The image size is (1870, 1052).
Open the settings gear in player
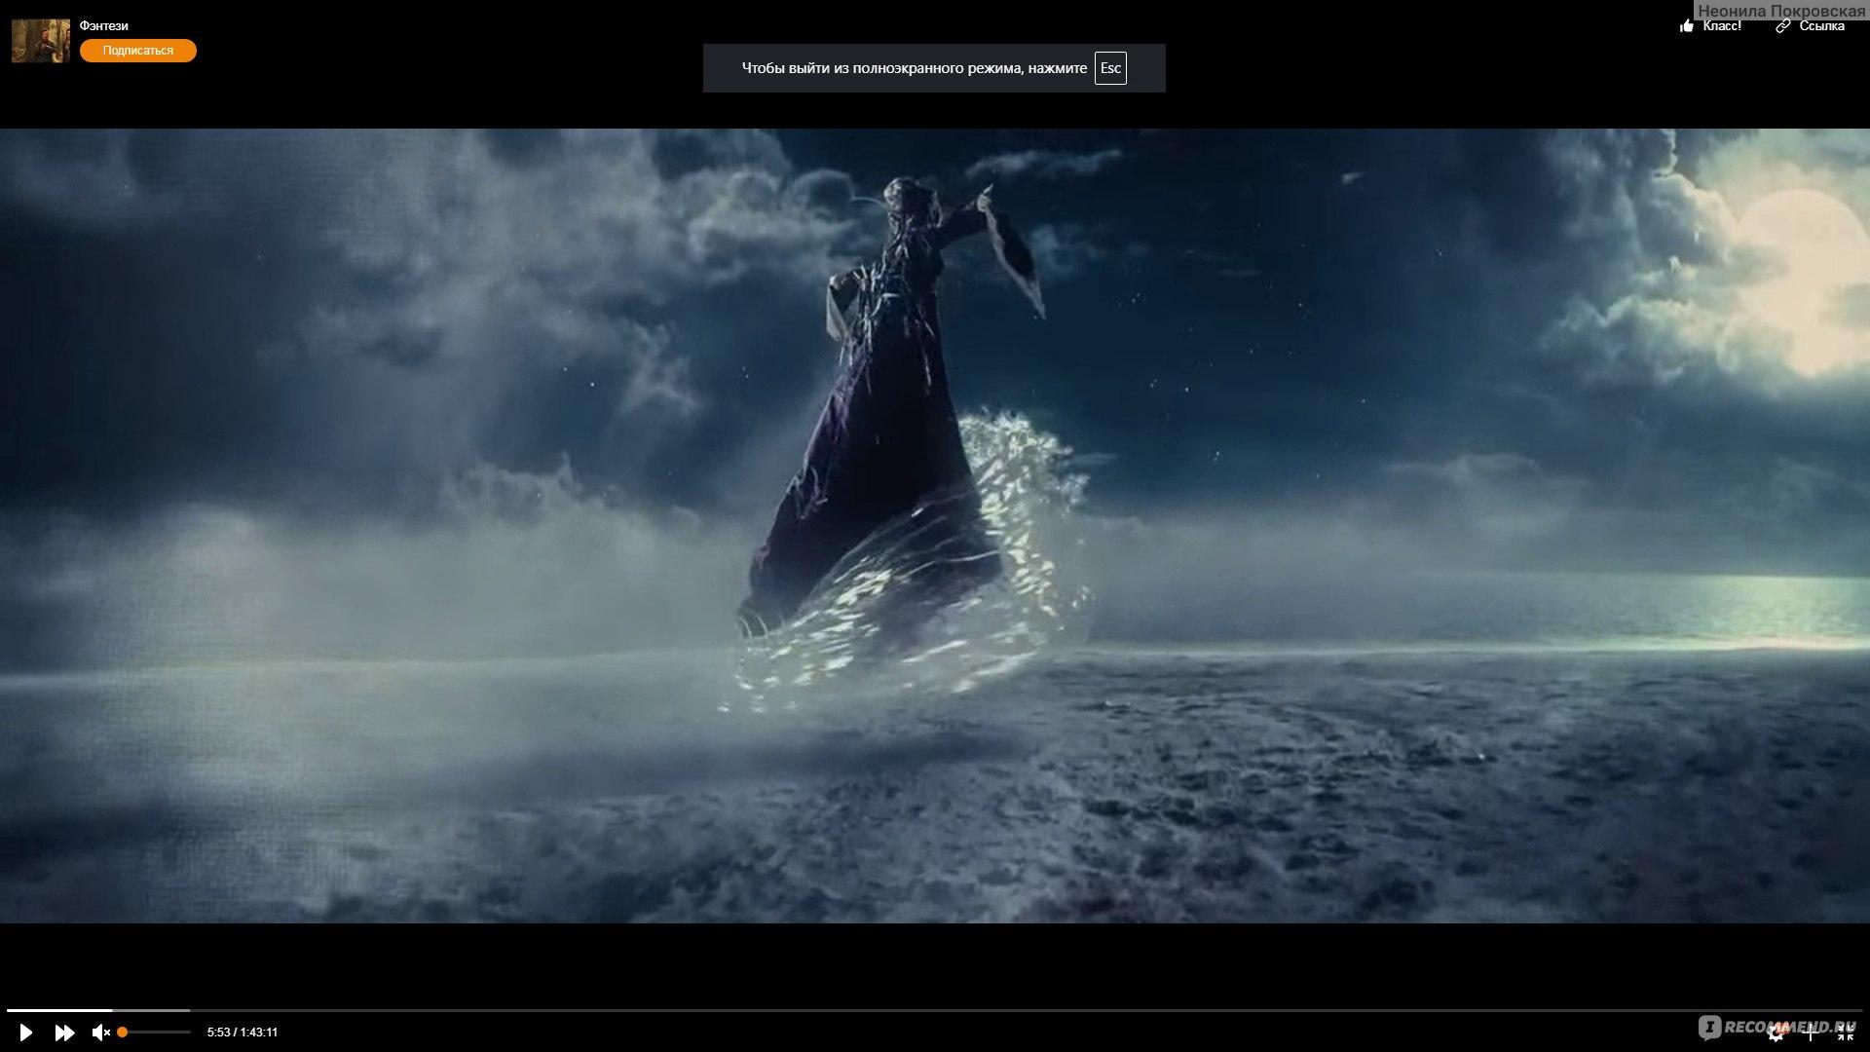[1776, 1033]
